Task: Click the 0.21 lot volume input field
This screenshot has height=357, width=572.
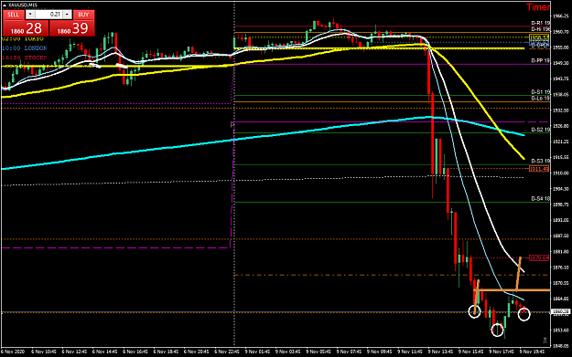Action: tap(49, 15)
